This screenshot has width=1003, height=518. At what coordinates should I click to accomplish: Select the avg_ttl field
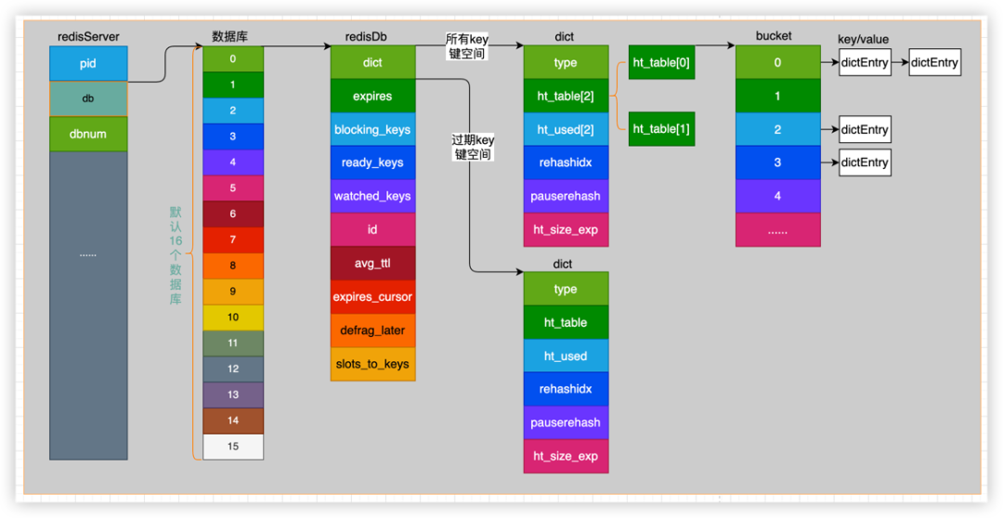(372, 263)
